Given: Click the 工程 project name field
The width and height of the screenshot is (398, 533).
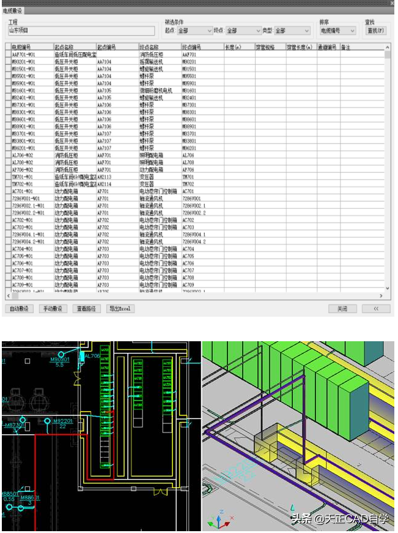Looking at the screenshot, I should coord(81,30).
